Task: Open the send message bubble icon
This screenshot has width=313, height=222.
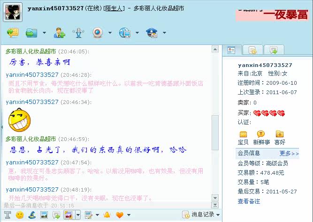Action: click(x=13, y=33)
